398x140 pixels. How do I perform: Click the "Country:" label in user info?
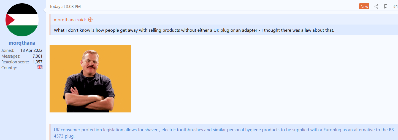click(9, 68)
